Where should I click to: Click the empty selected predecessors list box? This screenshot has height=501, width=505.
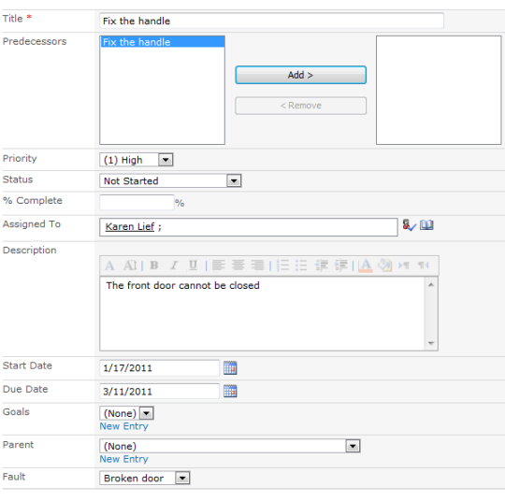(x=439, y=90)
